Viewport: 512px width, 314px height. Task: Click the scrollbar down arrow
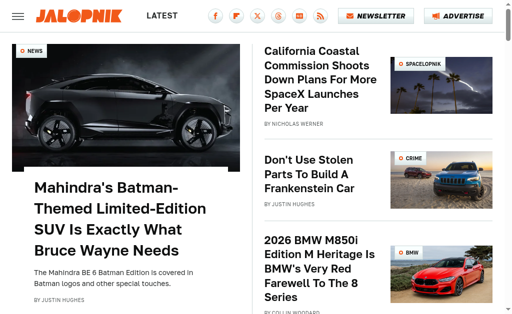508,309
